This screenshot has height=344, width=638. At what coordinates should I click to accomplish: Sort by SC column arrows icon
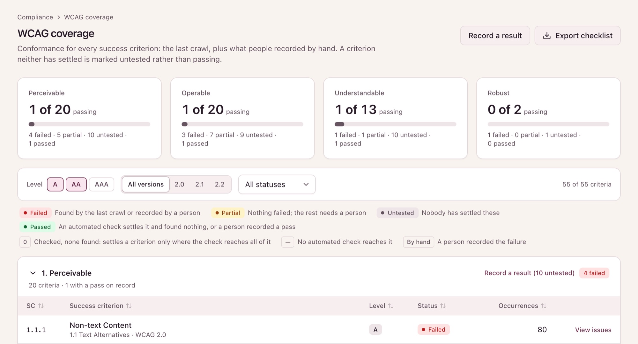pos(41,306)
